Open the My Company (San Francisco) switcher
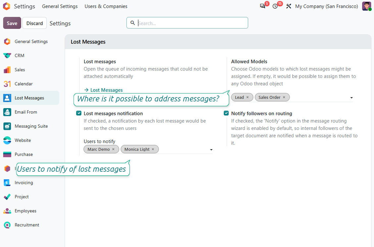Viewport: 374px width, 247px height. 326,6
